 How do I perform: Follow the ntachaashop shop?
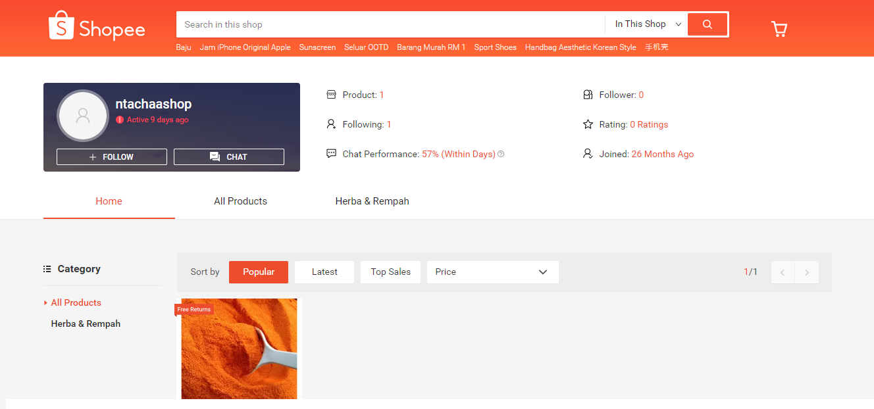112,157
